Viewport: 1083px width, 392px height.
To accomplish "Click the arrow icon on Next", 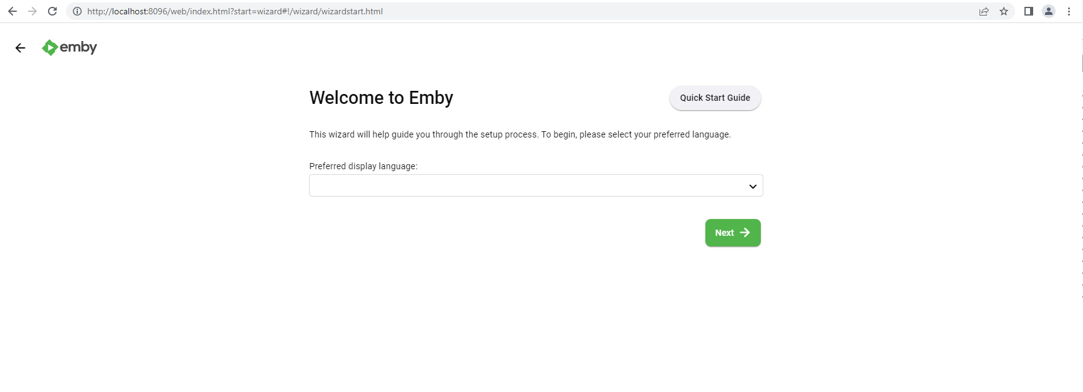I will (745, 233).
